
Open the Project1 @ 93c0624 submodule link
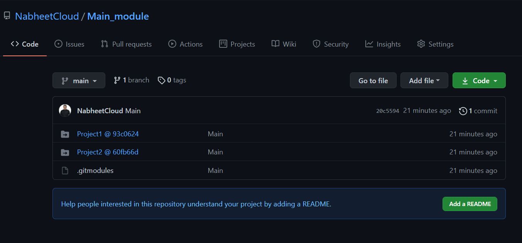pyautogui.click(x=108, y=134)
